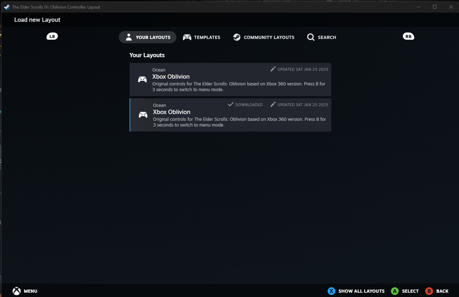Click the Steam logo in the title bar

[x=7, y=7]
